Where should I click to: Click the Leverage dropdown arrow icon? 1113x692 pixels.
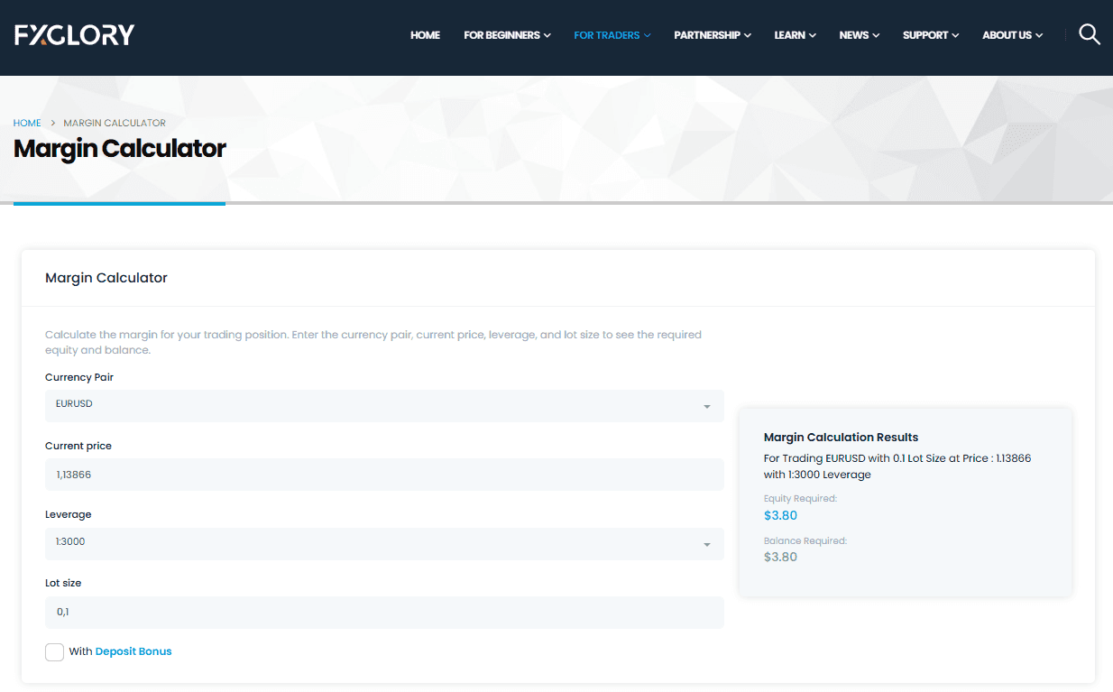pyautogui.click(x=707, y=544)
